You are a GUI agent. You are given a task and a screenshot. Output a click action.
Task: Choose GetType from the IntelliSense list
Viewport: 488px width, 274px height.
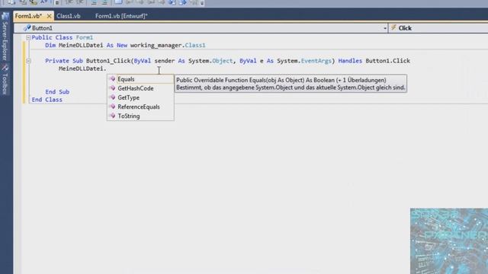tap(140, 97)
